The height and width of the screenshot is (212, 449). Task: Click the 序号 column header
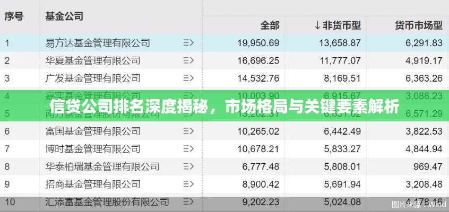click(x=14, y=16)
